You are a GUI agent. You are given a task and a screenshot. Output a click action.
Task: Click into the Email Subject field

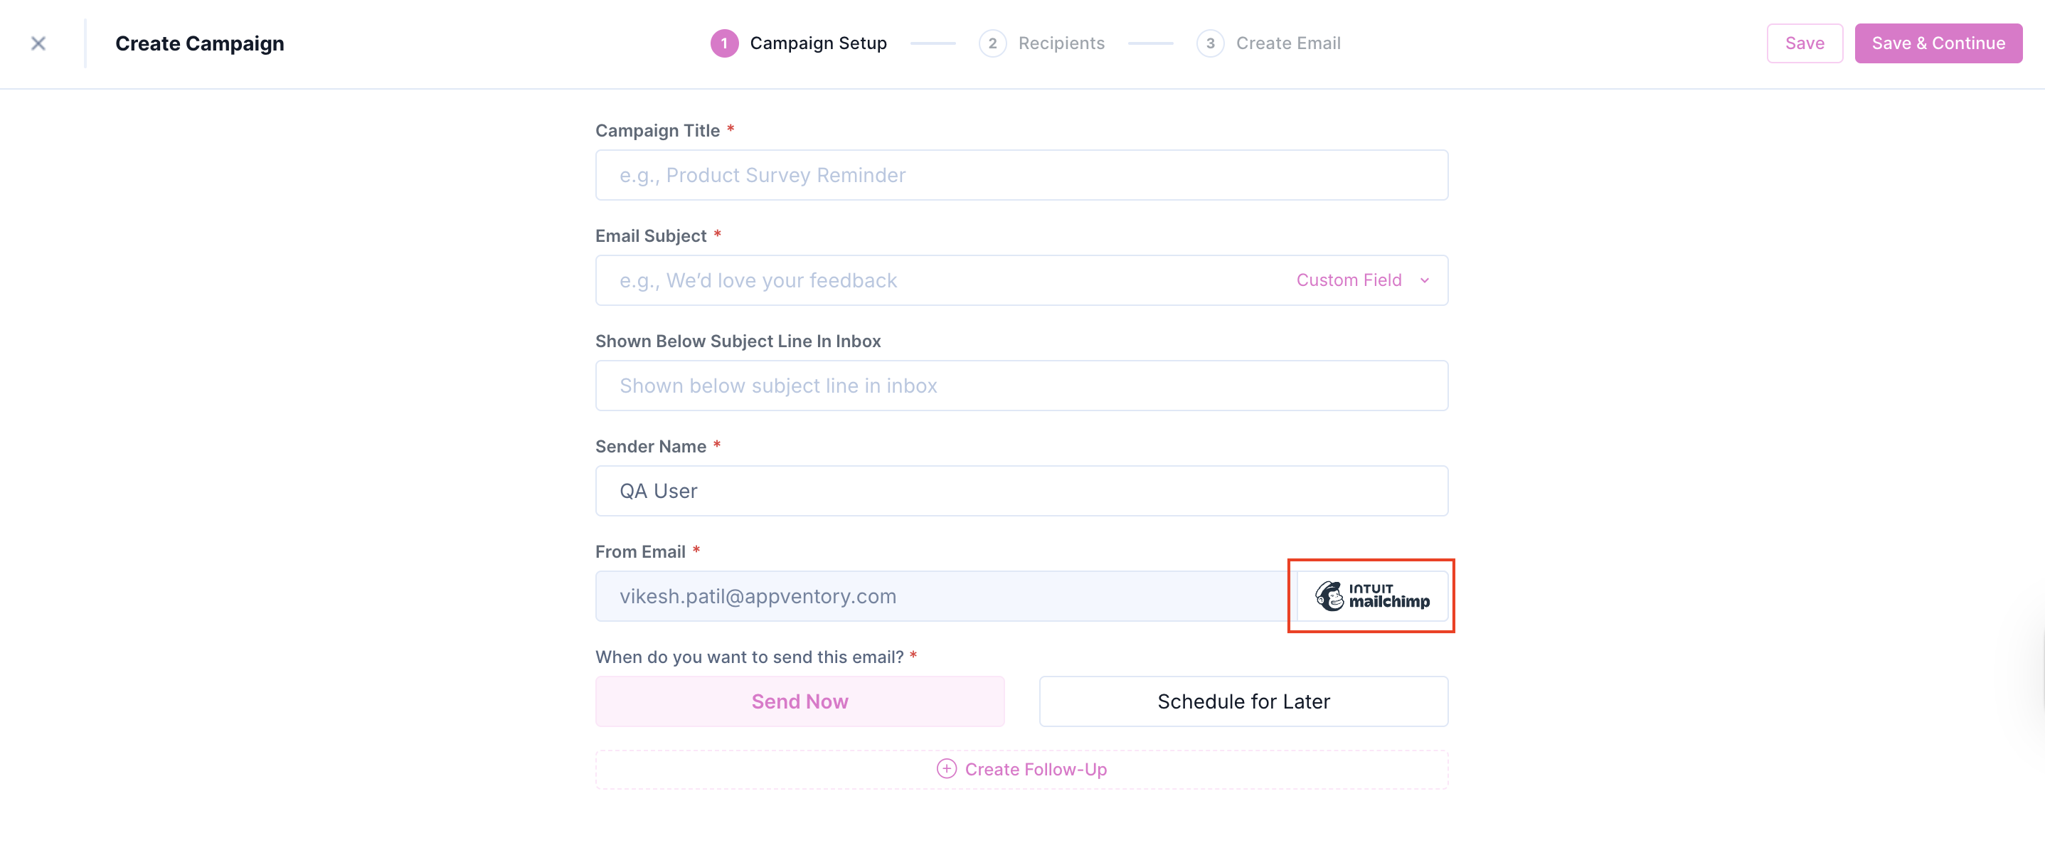pos(937,280)
